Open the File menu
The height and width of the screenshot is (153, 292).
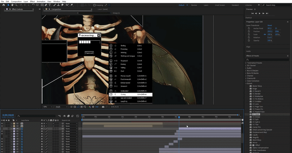click(2, 1)
